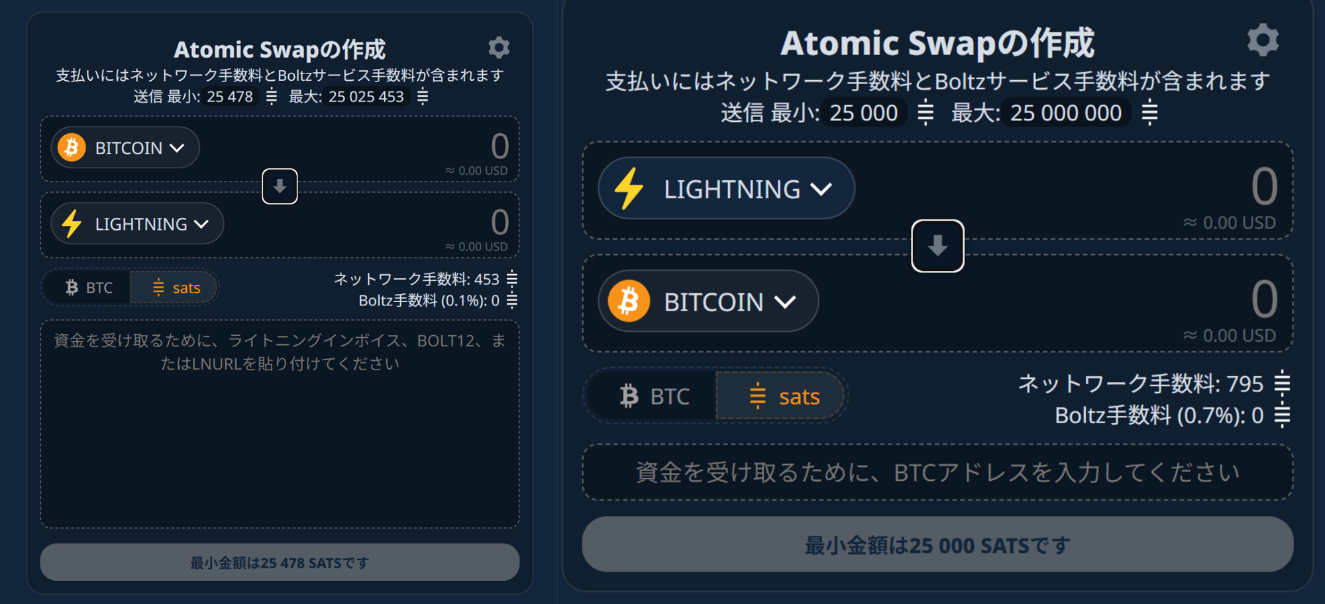
Task: Click the orange Bitcoin logo in left panel
Action: tap(72, 147)
